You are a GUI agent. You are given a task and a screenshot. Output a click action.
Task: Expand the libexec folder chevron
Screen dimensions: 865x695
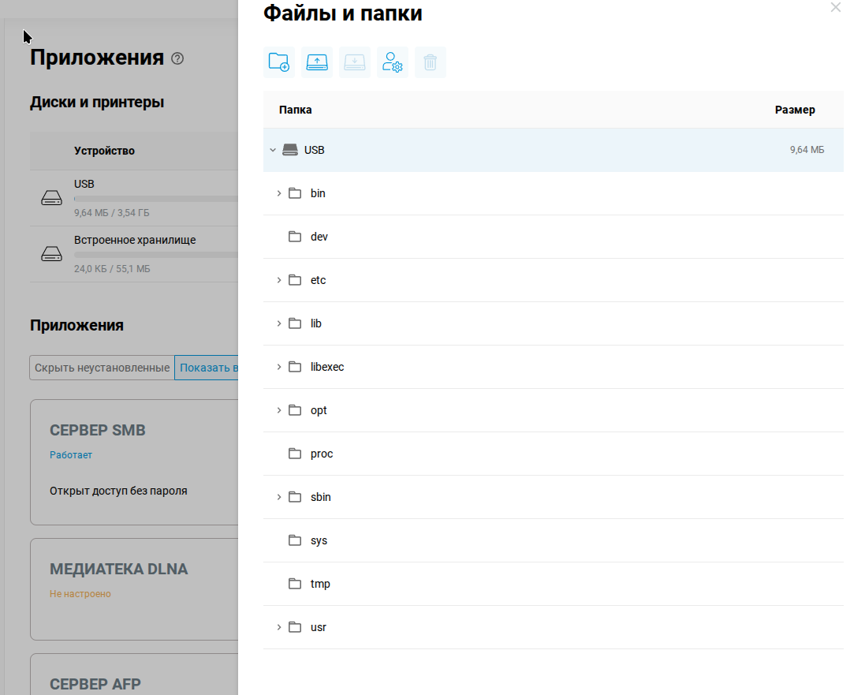(x=279, y=367)
